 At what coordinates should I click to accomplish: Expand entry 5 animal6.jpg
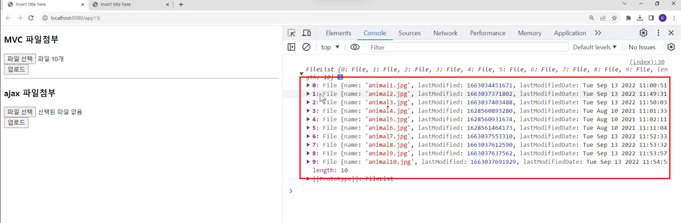pos(308,128)
